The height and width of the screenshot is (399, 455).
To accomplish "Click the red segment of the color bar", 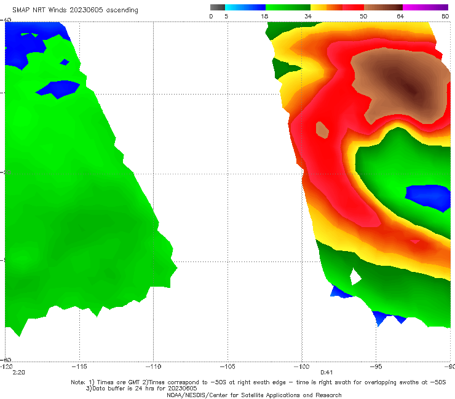I will coord(354,7).
